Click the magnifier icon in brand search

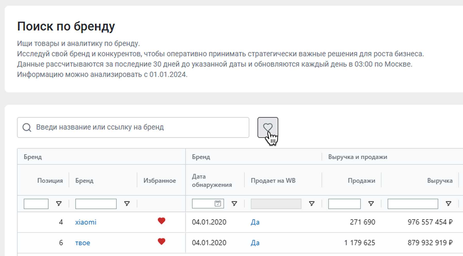tap(27, 127)
